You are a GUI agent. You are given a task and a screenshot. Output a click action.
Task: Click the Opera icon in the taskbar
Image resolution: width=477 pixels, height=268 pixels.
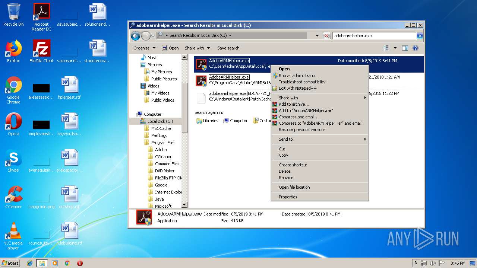click(x=80, y=263)
